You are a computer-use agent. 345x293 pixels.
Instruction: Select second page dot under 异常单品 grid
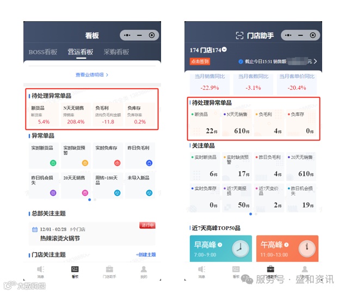coord(95,200)
